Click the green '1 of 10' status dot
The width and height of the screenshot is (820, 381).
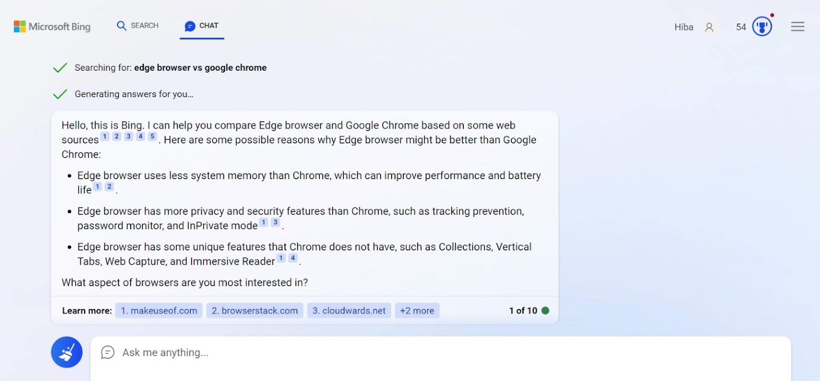tap(545, 311)
